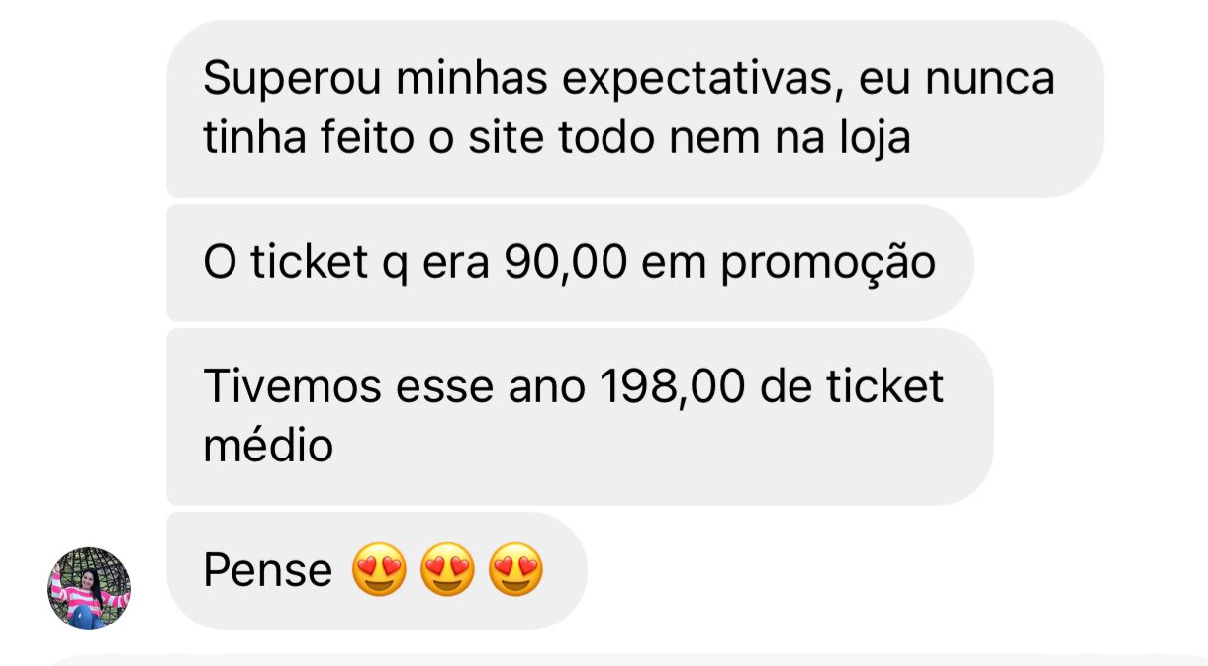The image size is (1208, 666).
Task: Click the word "promoção" in the second message
Action: point(827,265)
